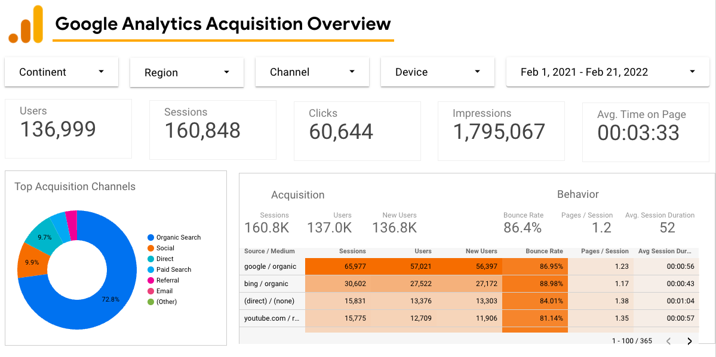Click the 13,376 users cell
The height and width of the screenshot is (357, 716).
404,301
